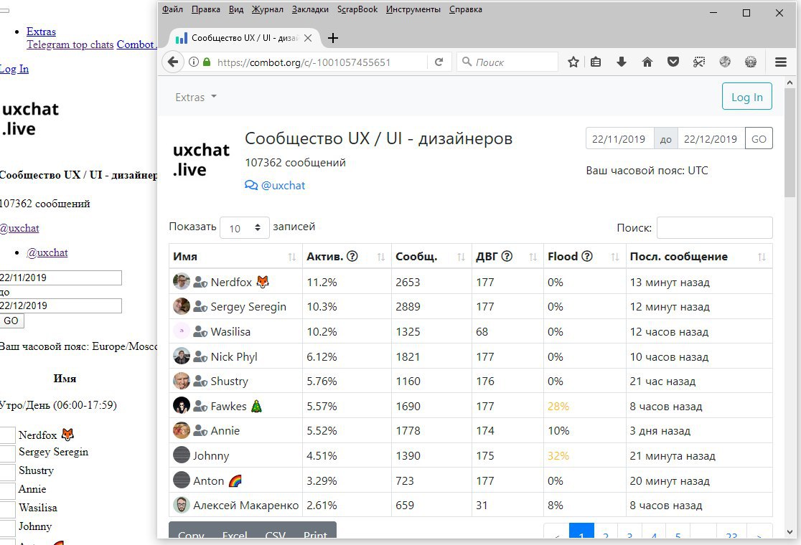Click the Print button
This screenshot has width=801, height=545.
(x=315, y=534)
